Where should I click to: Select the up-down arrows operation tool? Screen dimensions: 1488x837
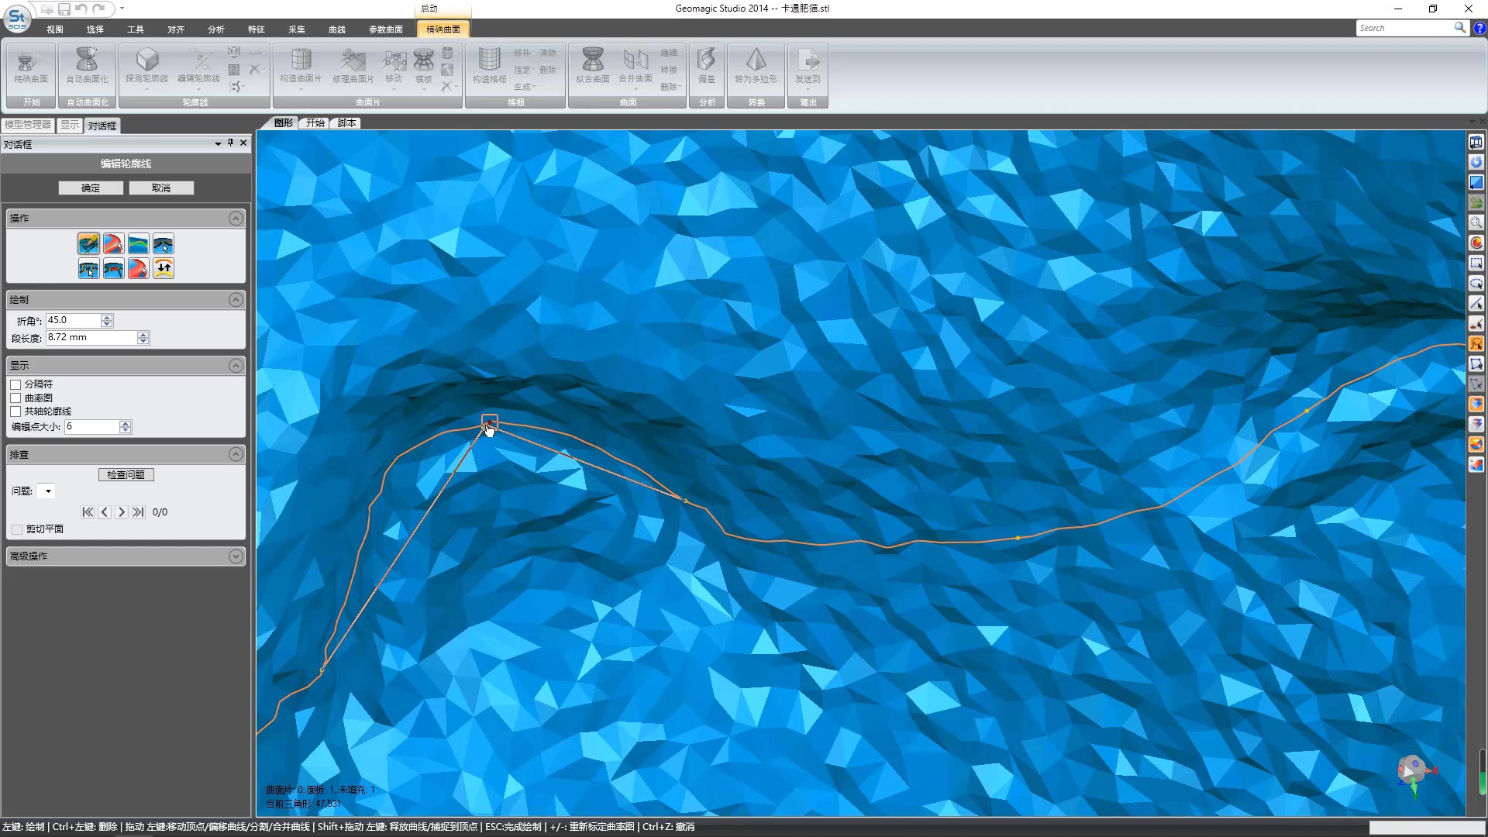click(x=164, y=269)
